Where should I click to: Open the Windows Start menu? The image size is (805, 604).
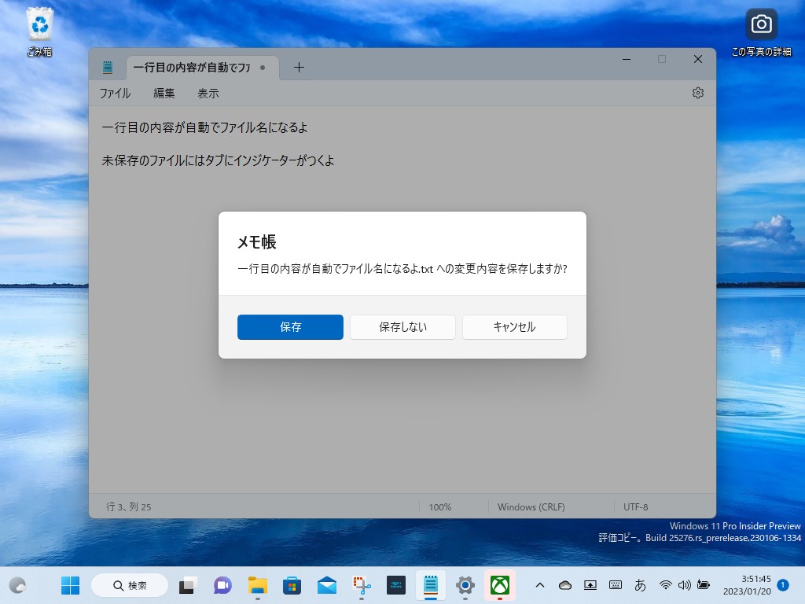(x=70, y=585)
